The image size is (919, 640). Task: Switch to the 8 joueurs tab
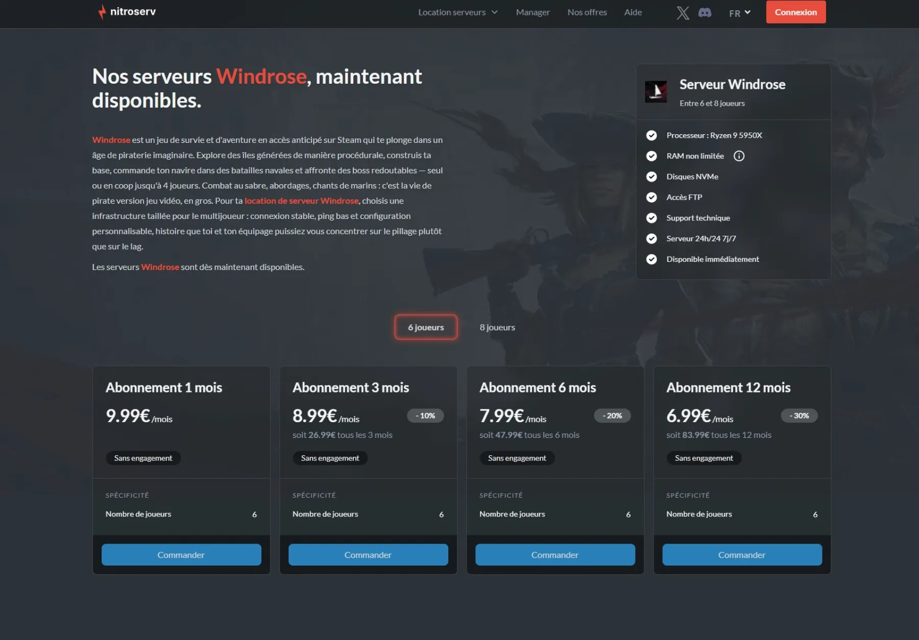point(497,327)
